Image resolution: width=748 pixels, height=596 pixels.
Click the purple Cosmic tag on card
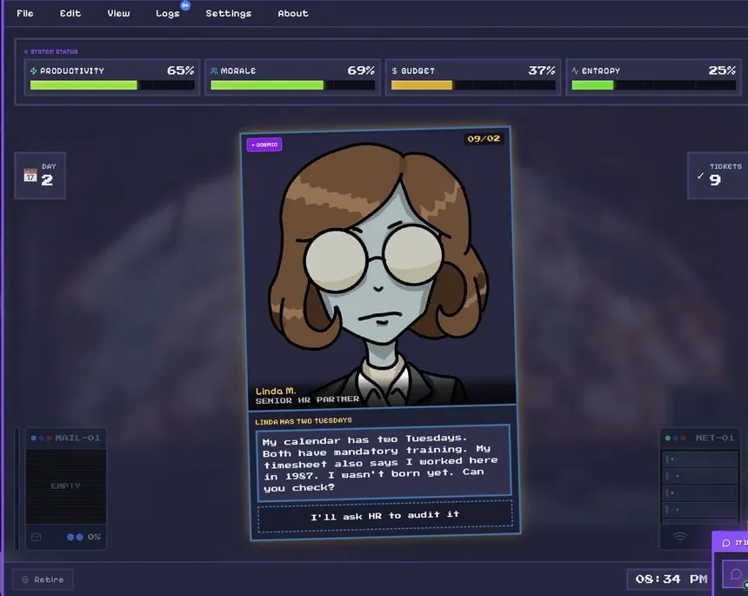tap(264, 144)
